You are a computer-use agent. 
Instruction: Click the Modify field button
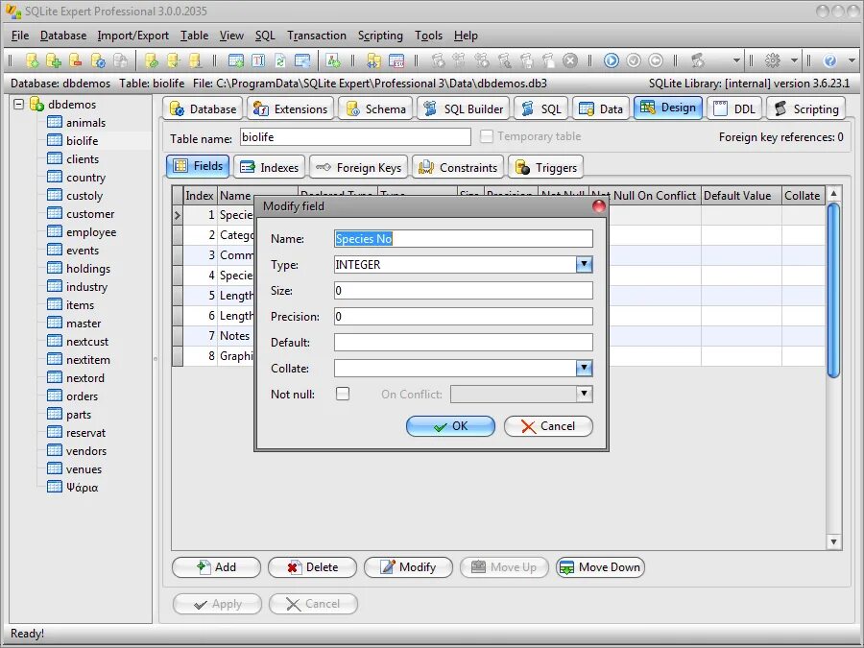408,567
